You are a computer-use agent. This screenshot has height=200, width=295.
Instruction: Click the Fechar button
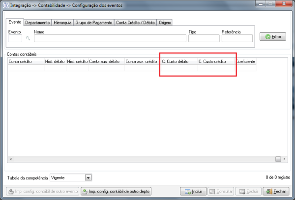tap(276, 191)
